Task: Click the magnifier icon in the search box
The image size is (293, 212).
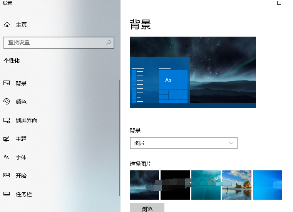Action: [x=109, y=42]
